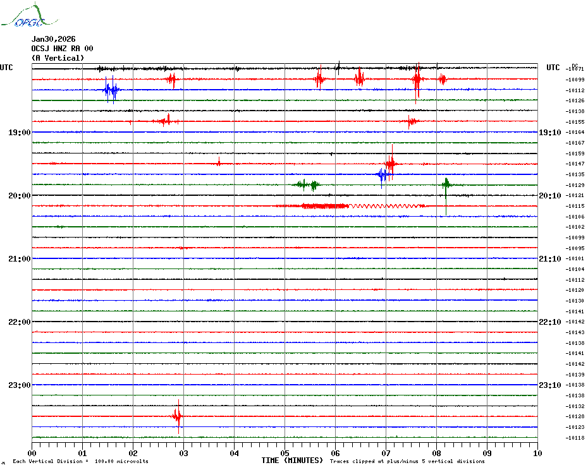Click the -10167 offset value on right
Viewport: 588px width, 470px height.
(x=575, y=143)
